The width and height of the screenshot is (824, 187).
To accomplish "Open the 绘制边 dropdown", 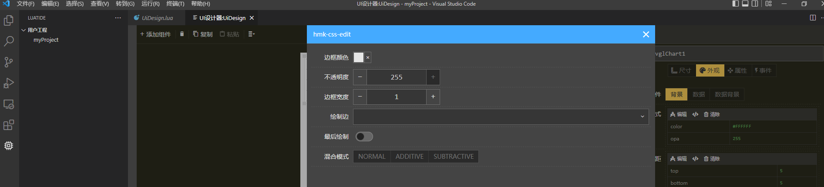I will (501, 117).
